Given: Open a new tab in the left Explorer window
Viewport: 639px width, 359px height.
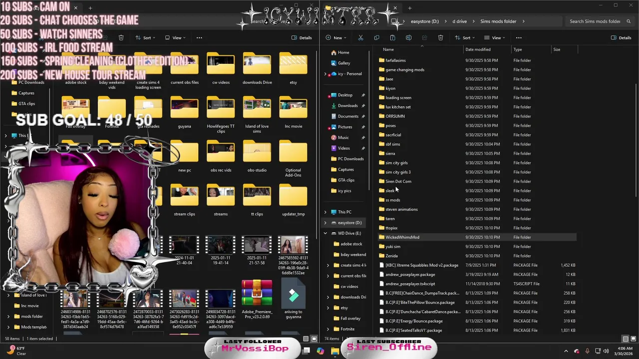Looking at the screenshot, I should [90, 8].
